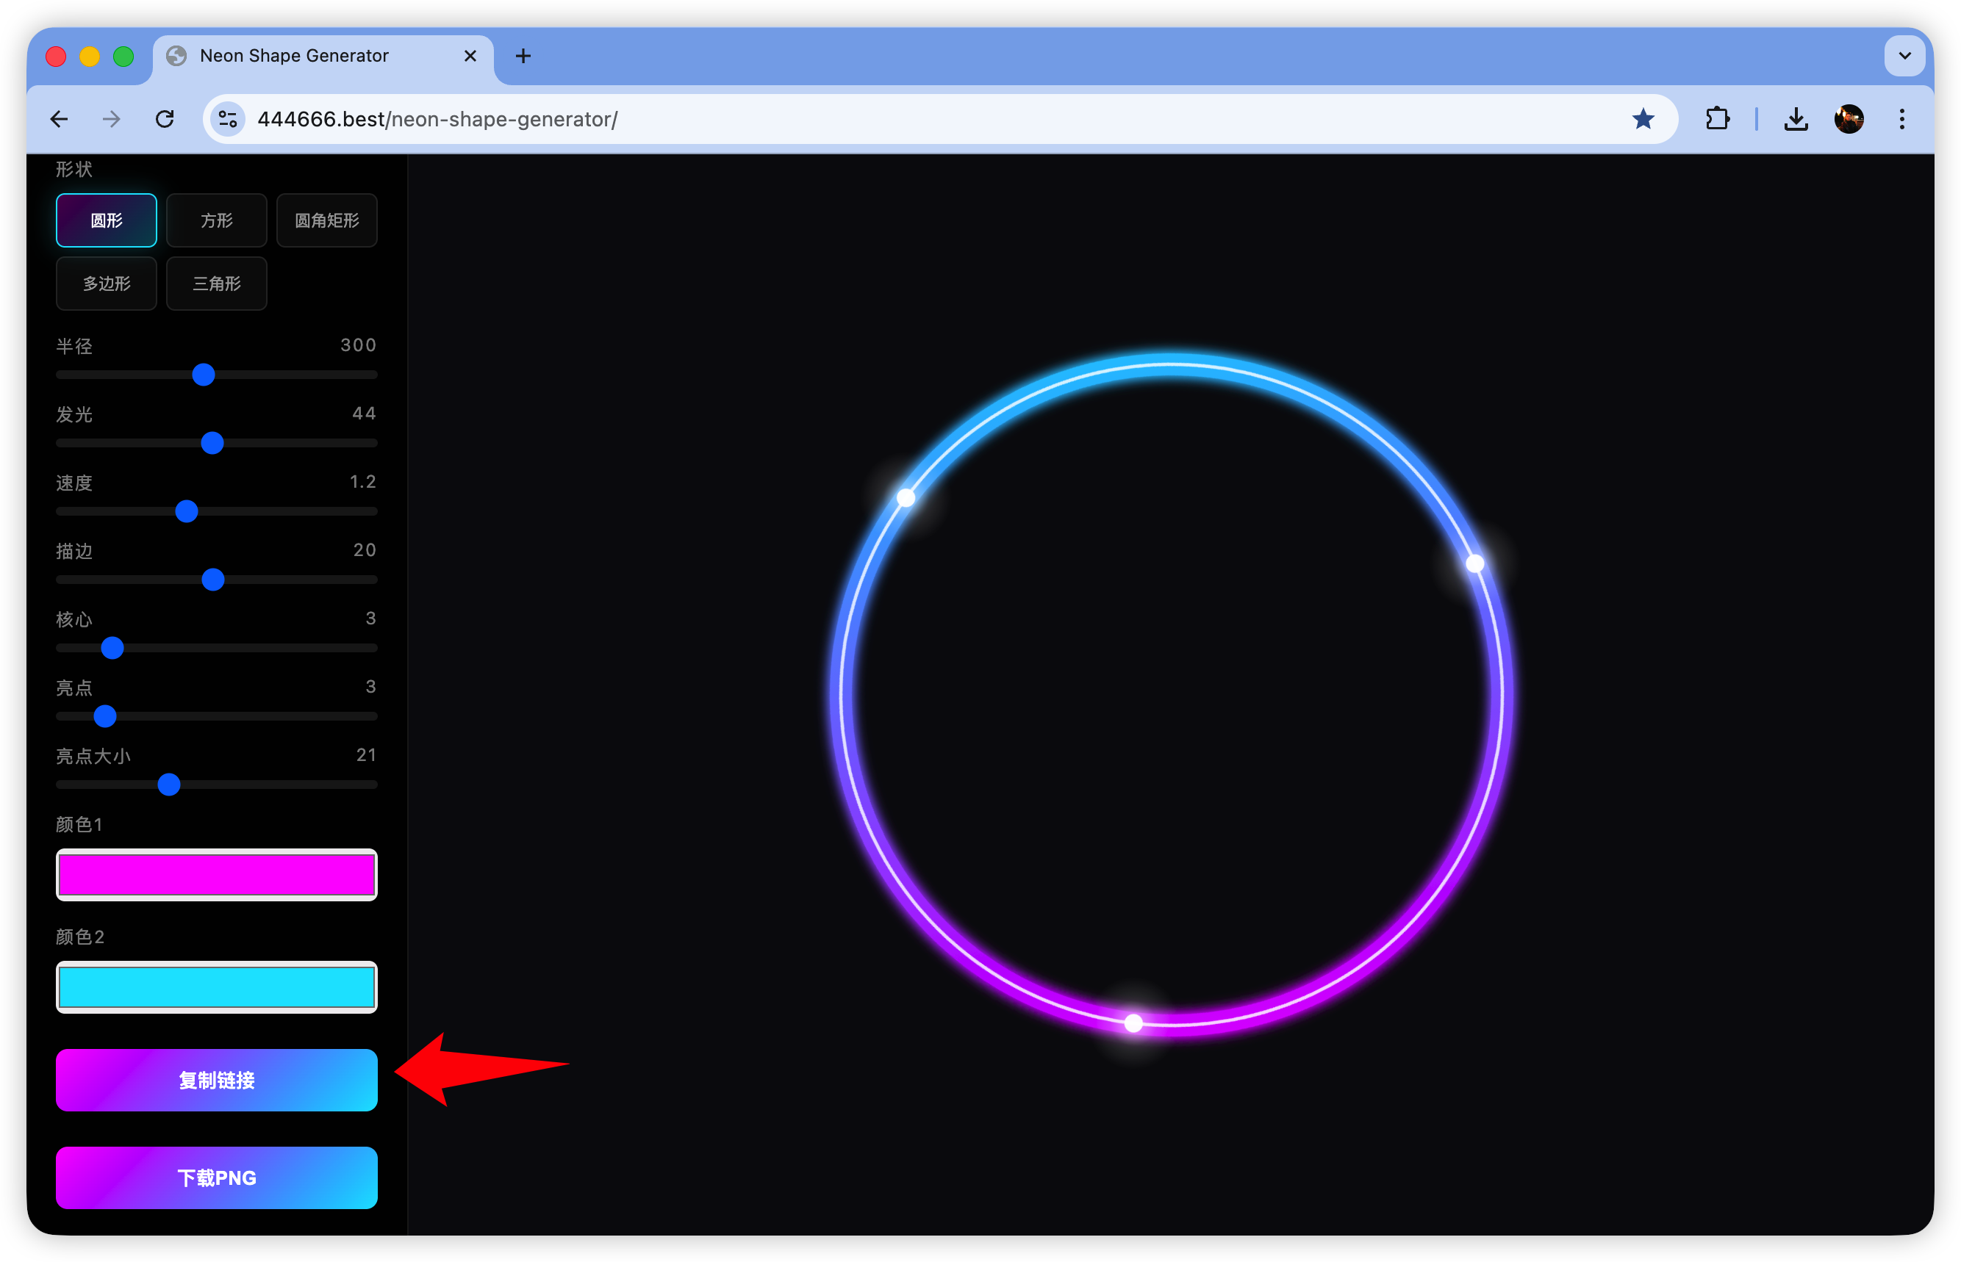
Task: Click the address bar URL field
Action: [902, 120]
